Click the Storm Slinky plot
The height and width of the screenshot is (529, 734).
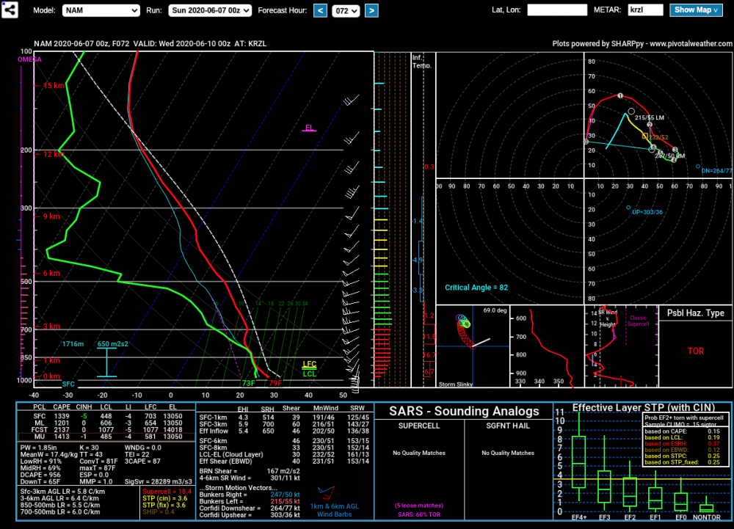(x=473, y=346)
